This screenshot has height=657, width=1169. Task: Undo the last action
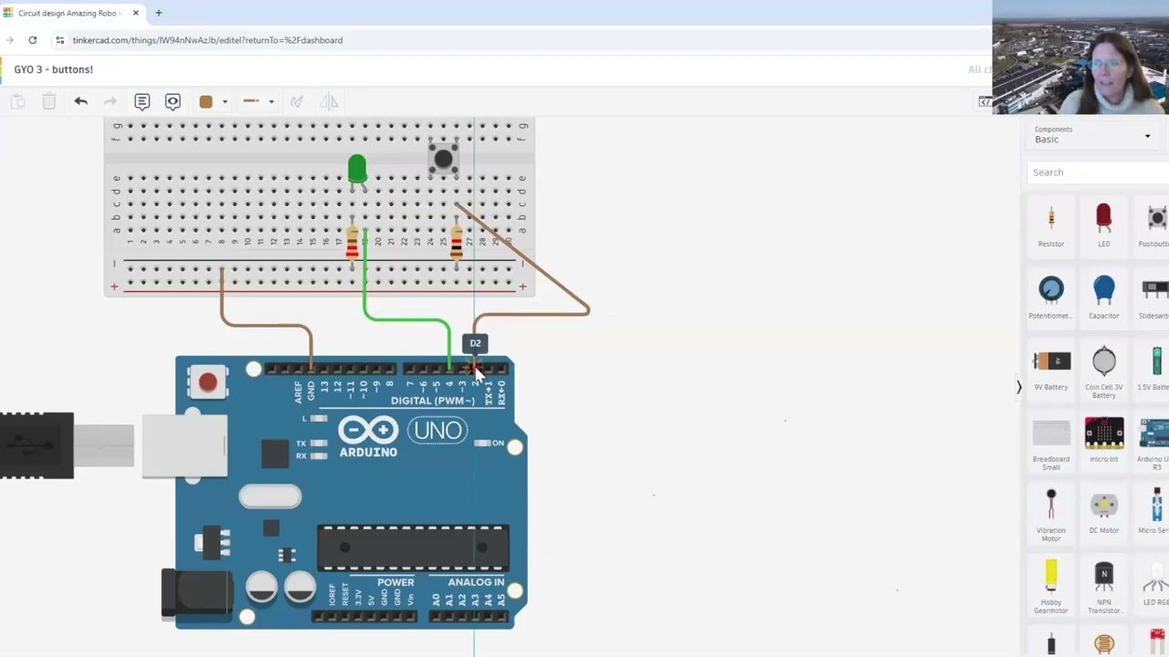coord(80,101)
